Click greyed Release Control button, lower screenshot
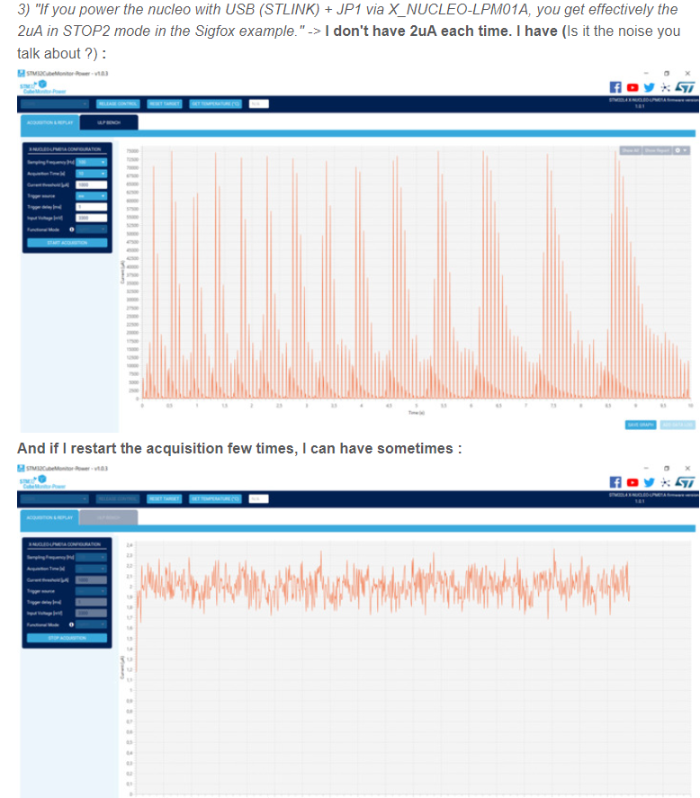 pyautogui.click(x=118, y=498)
